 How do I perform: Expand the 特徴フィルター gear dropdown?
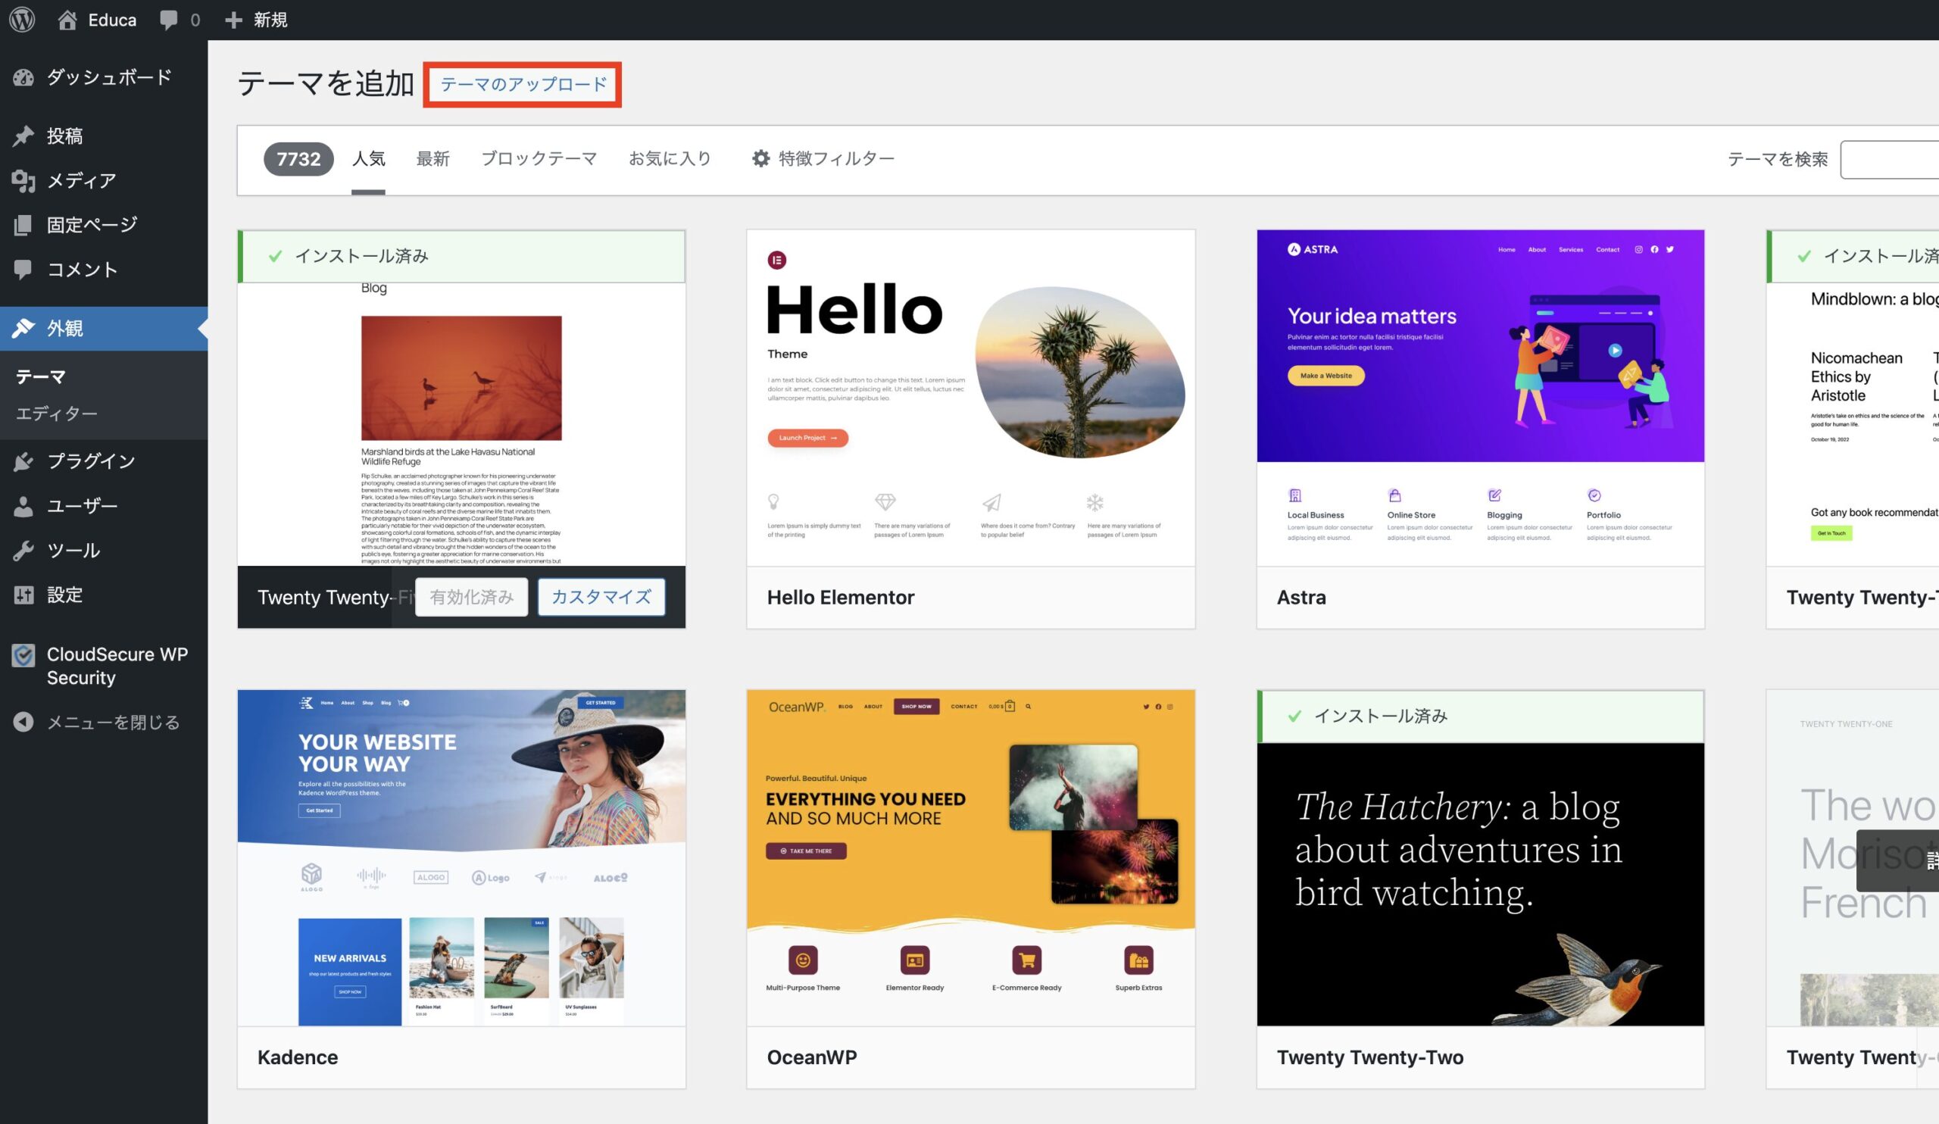[x=823, y=159]
